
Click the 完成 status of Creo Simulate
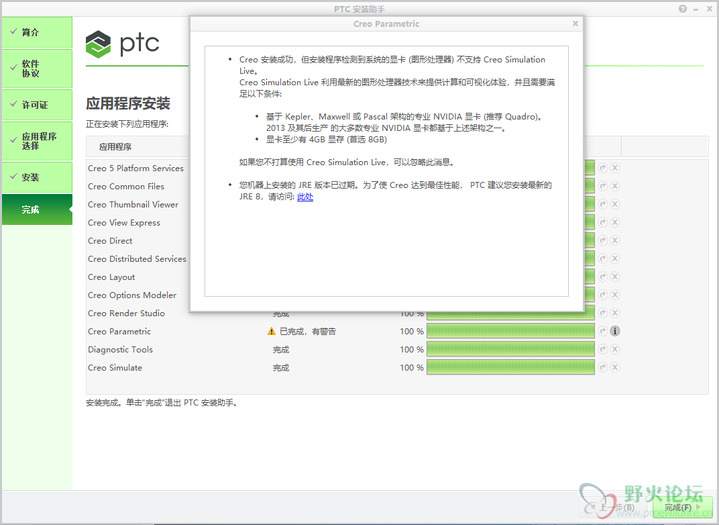(x=281, y=368)
